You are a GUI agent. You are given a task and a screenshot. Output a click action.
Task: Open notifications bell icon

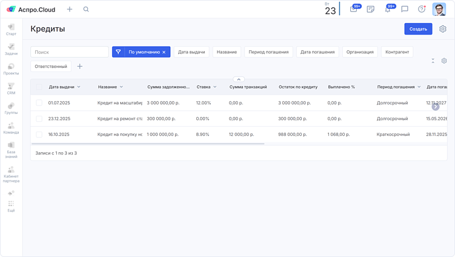[388, 10]
